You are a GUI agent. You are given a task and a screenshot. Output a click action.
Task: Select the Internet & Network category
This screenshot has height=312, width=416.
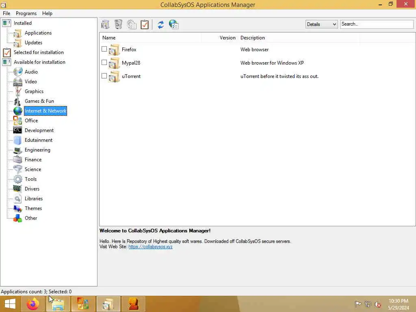coord(45,111)
